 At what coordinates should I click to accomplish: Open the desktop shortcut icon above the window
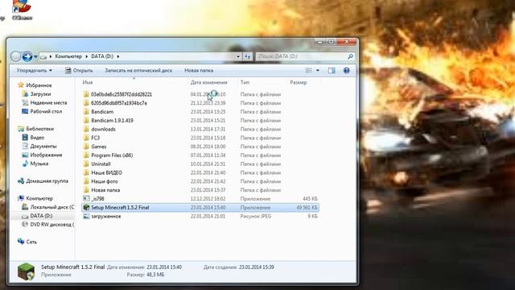click(22, 10)
